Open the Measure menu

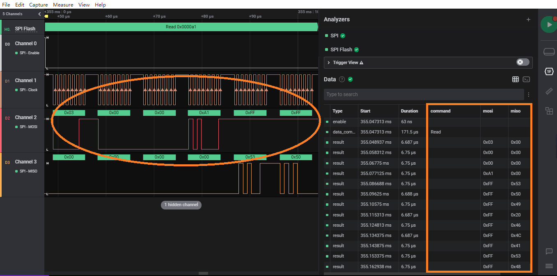pos(63,5)
